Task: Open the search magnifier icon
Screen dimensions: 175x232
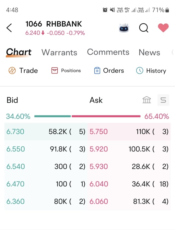Action: [x=144, y=28]
